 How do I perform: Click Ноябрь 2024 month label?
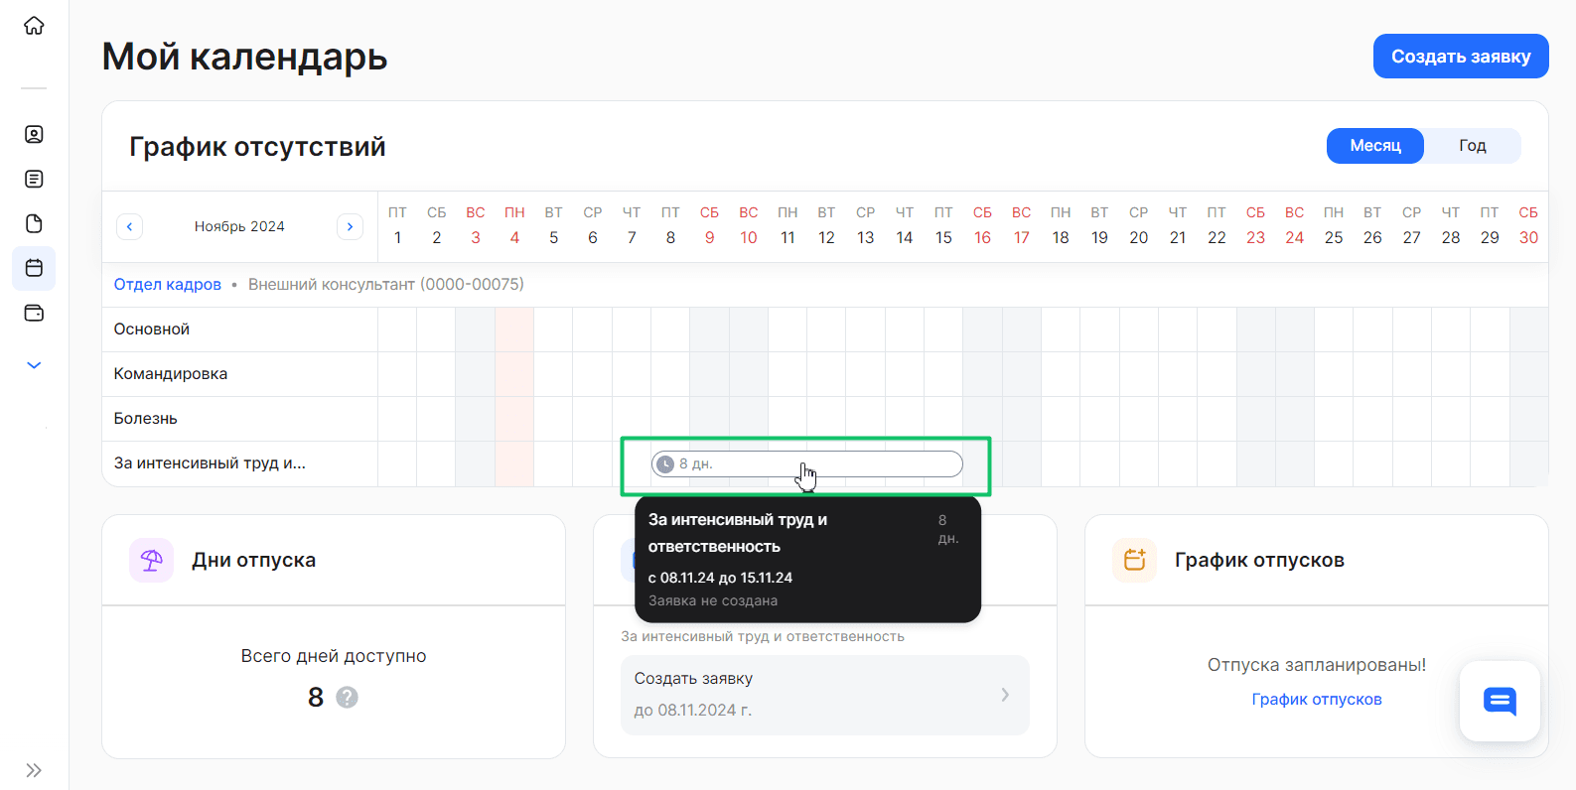(239, 226)
